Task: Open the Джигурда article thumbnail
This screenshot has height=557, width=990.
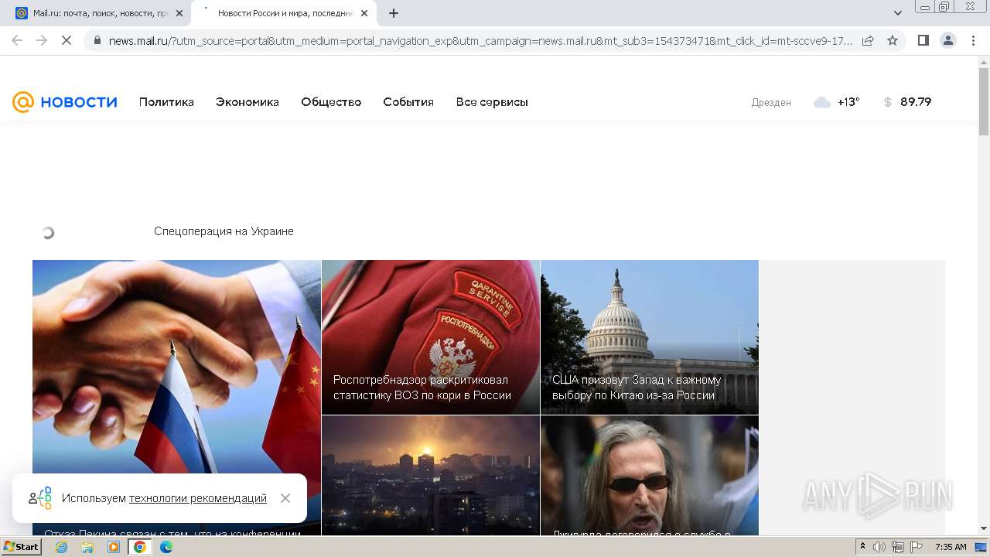Action: (x=650, y=476)
